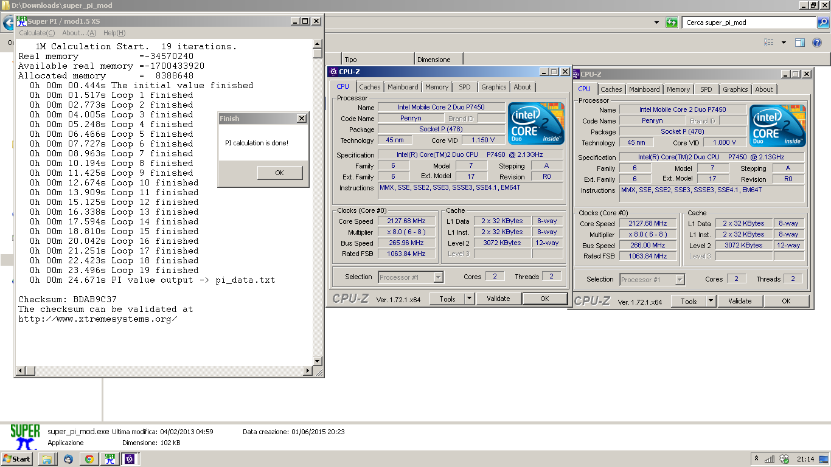Click the Dimensione column header in Explorer

pos(439,60)
